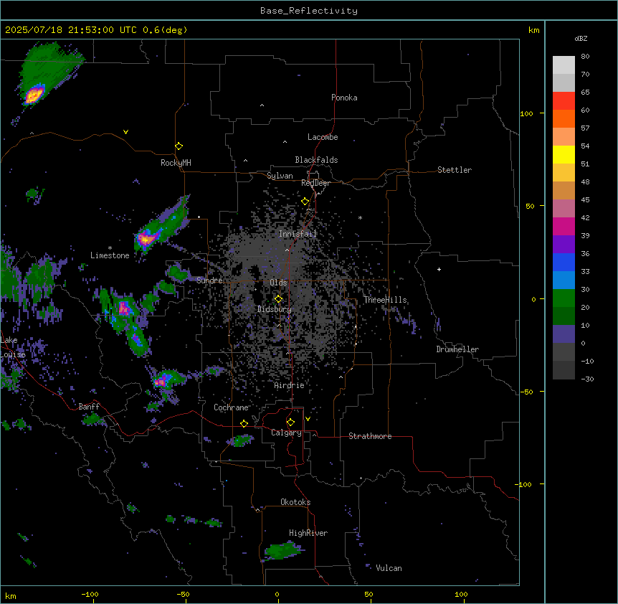618x604 pixels.
Task: Pick the red 60-65 dBZ legend swatch
Action: point(564,101)
